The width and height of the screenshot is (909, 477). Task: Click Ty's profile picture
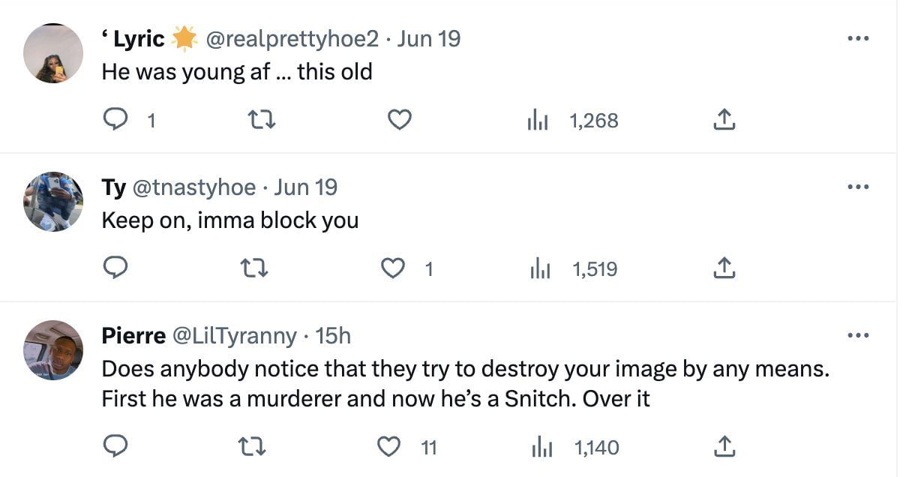click(53, 202)
